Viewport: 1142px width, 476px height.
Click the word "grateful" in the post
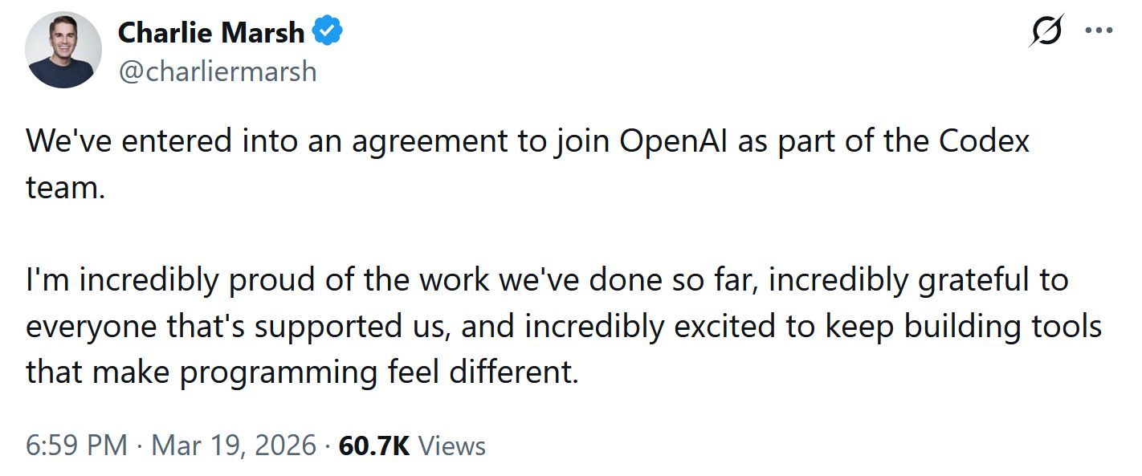pos(950,280)
